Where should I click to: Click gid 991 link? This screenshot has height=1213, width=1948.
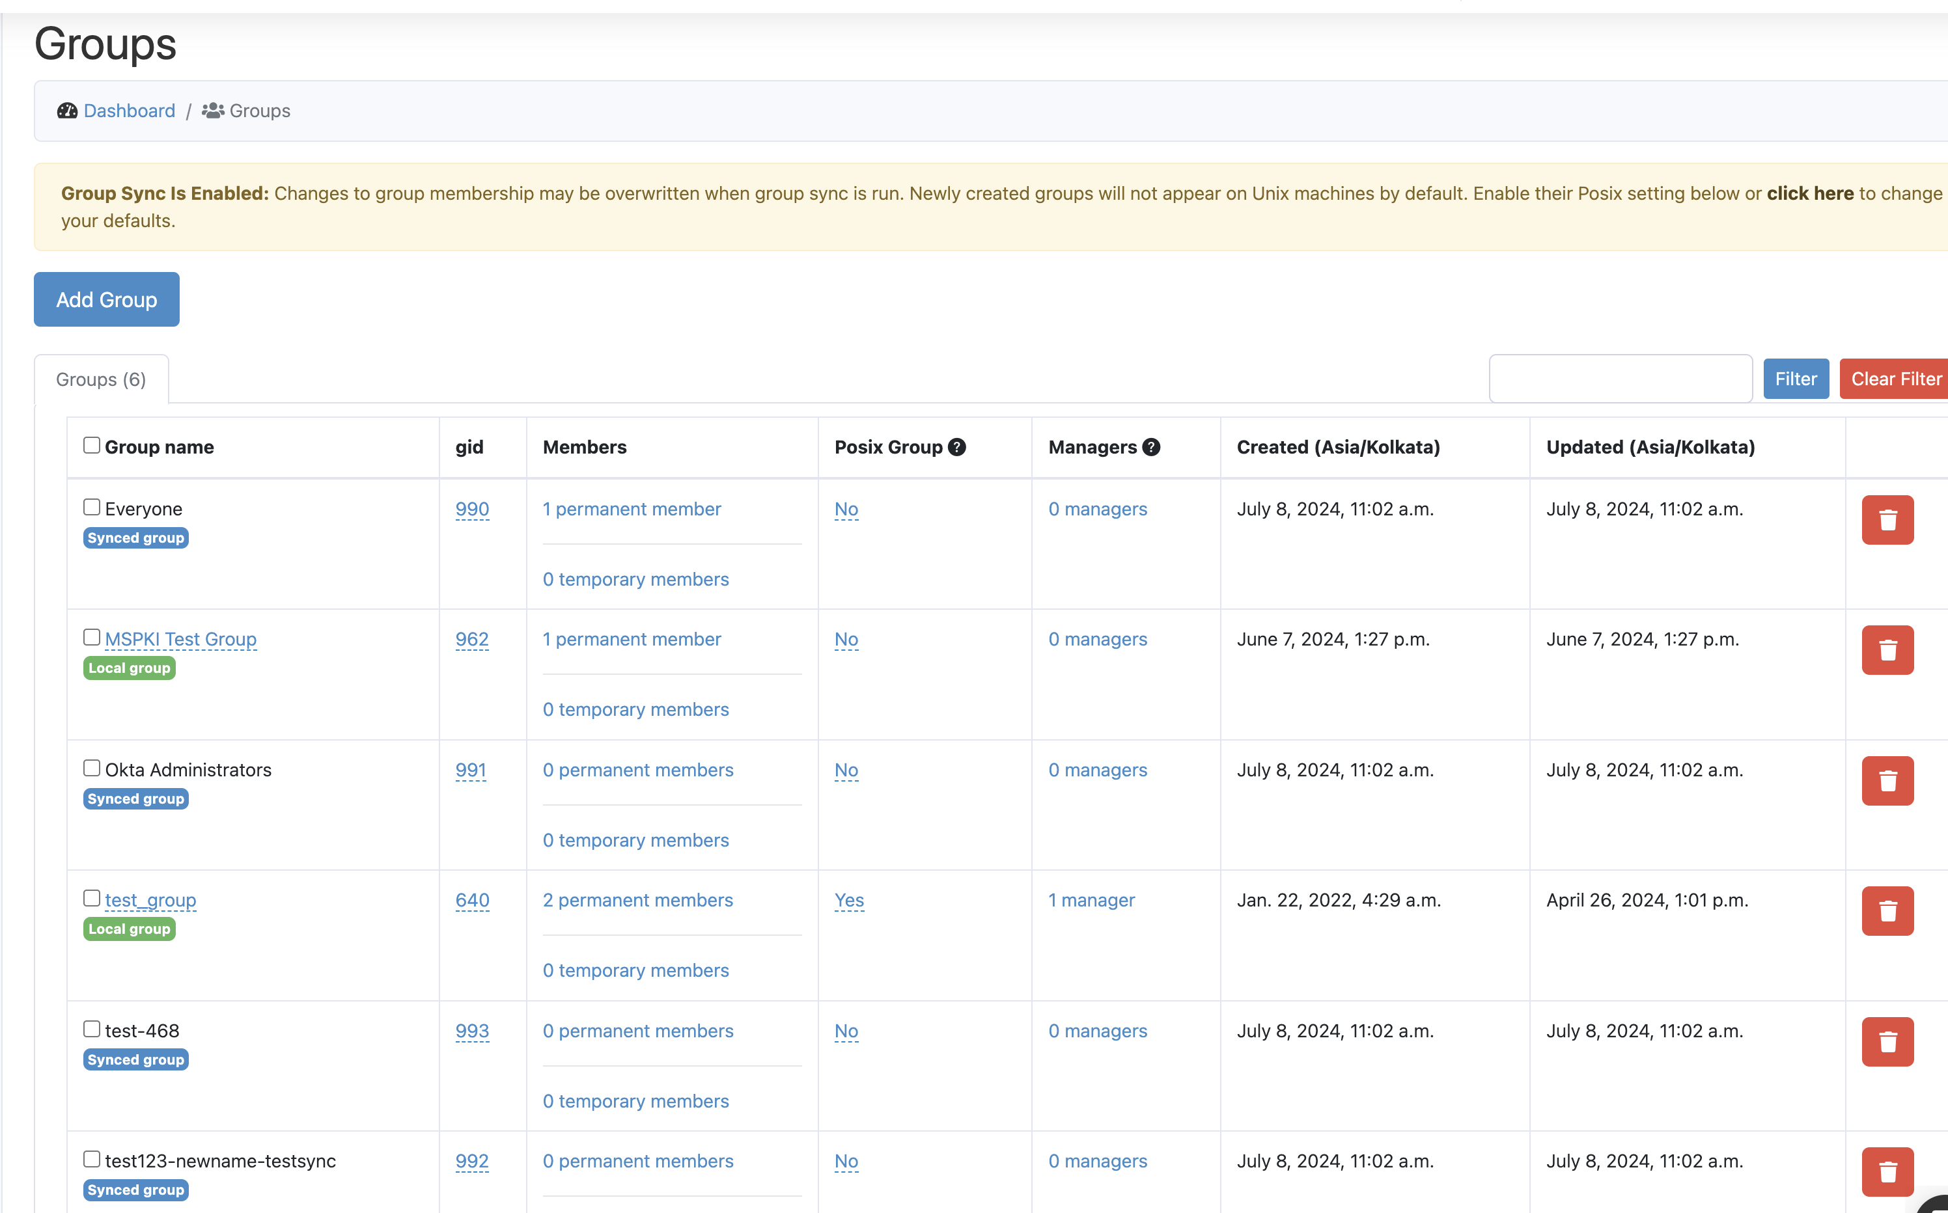471,770
